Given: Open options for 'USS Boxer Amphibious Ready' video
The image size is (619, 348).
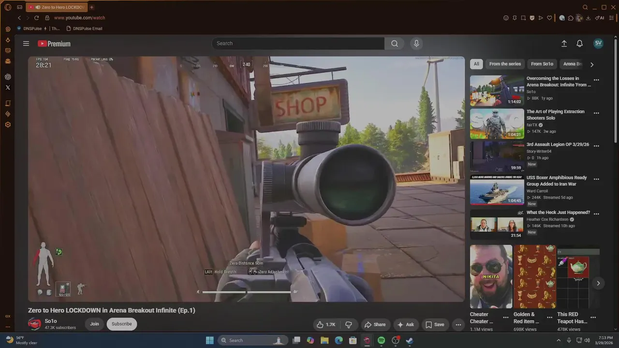Looking at the screenshot, I should (596, 179).
